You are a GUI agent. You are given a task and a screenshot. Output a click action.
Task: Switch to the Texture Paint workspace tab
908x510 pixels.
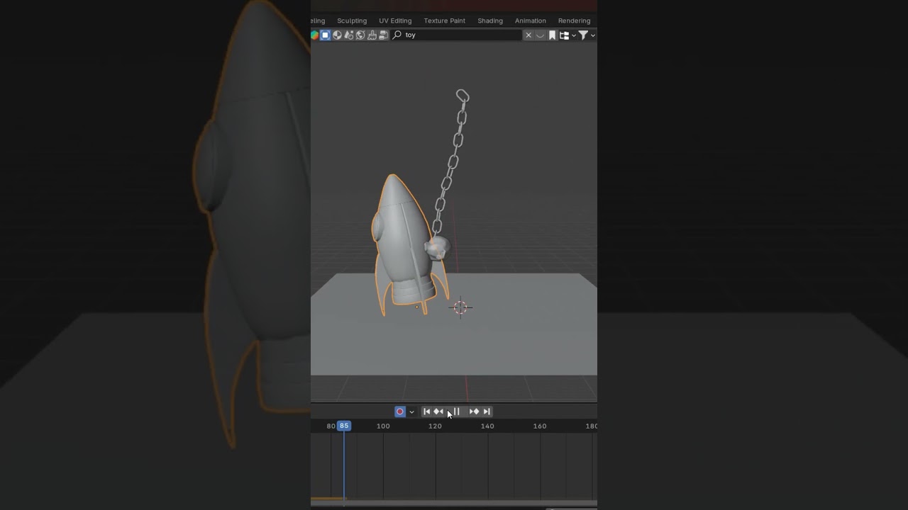coord(444,21)
